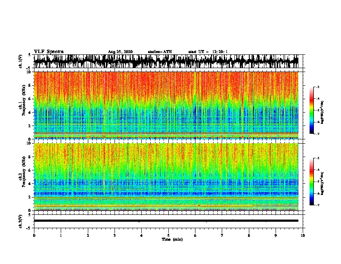Click time axis tick label 3
Screen dimensions: 341x264
pyautogui.click(x=115, y=236)
